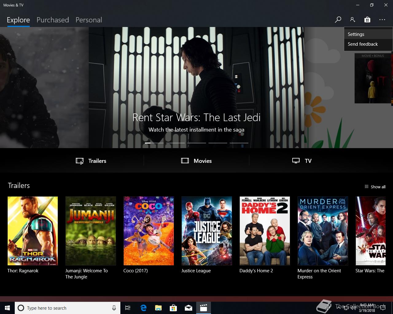Open the Movies category button

pos(196,161)
